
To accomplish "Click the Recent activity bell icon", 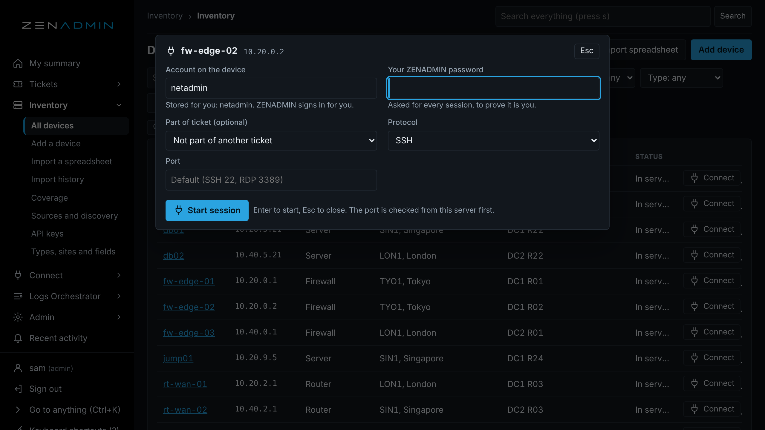I will 18,338.
